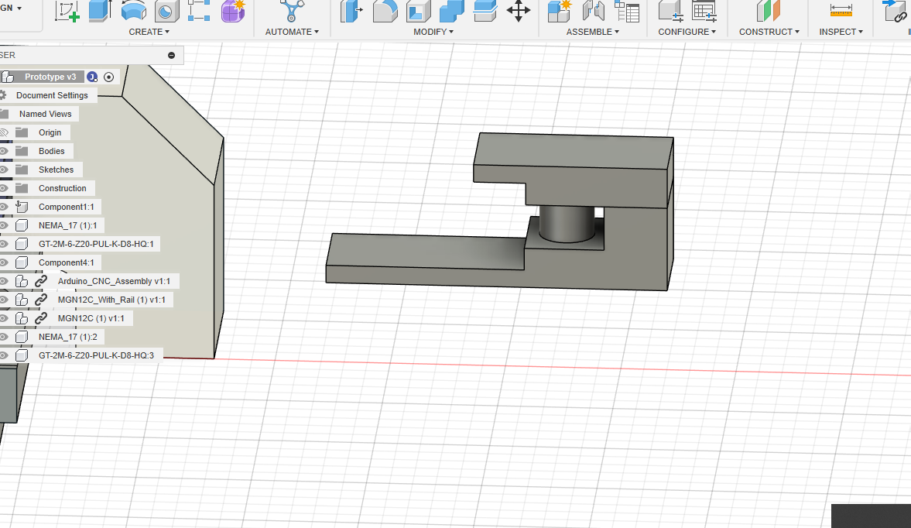Select MGN12C_With_Rail (1) v1:1 row

[x=111, y=300]
